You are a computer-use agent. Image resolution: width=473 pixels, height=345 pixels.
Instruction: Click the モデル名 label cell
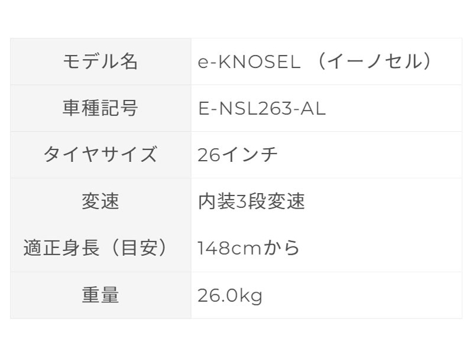point(101,61)
